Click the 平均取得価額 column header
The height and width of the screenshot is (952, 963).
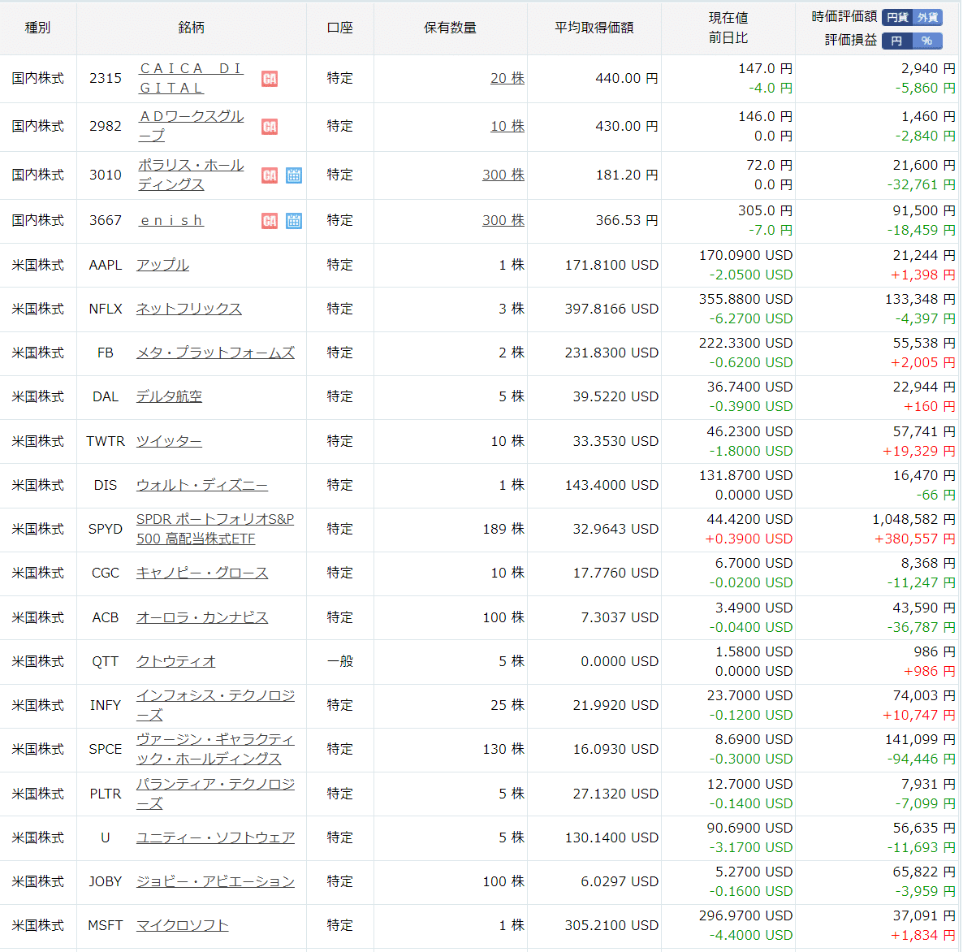tap(594, 28)
